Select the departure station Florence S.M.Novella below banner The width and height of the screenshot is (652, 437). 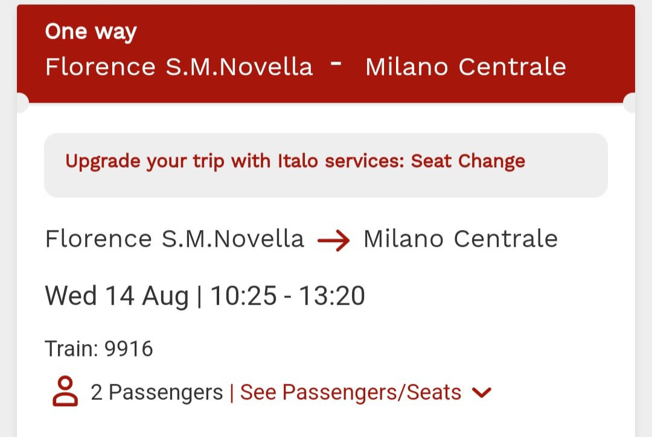click(x=174, y=239)
